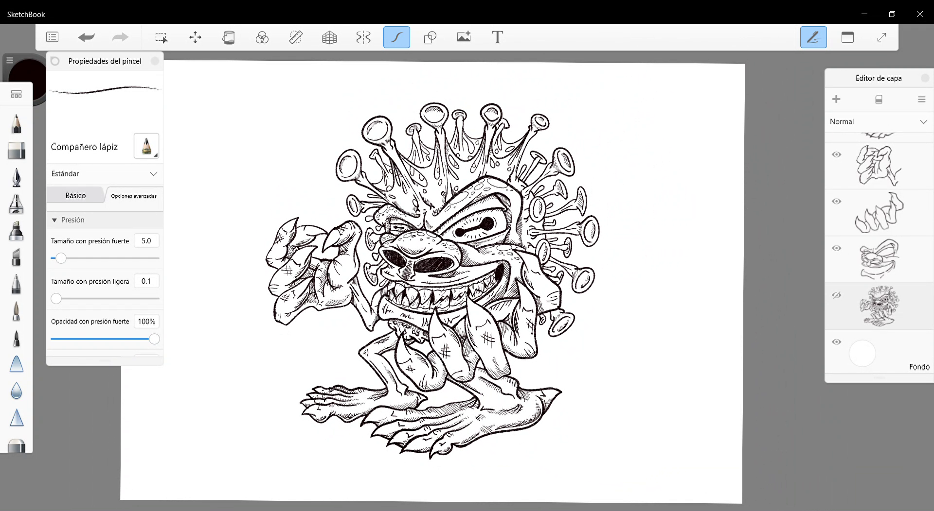Choose the Text tool

tap(497, 37)
